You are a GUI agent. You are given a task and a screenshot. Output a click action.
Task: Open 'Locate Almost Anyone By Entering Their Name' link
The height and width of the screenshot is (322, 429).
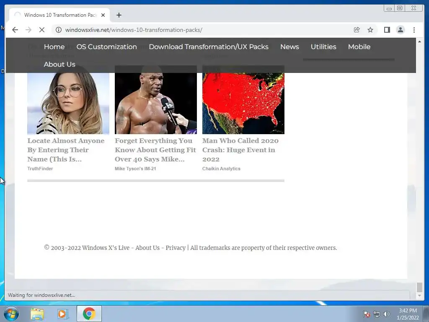66,150
